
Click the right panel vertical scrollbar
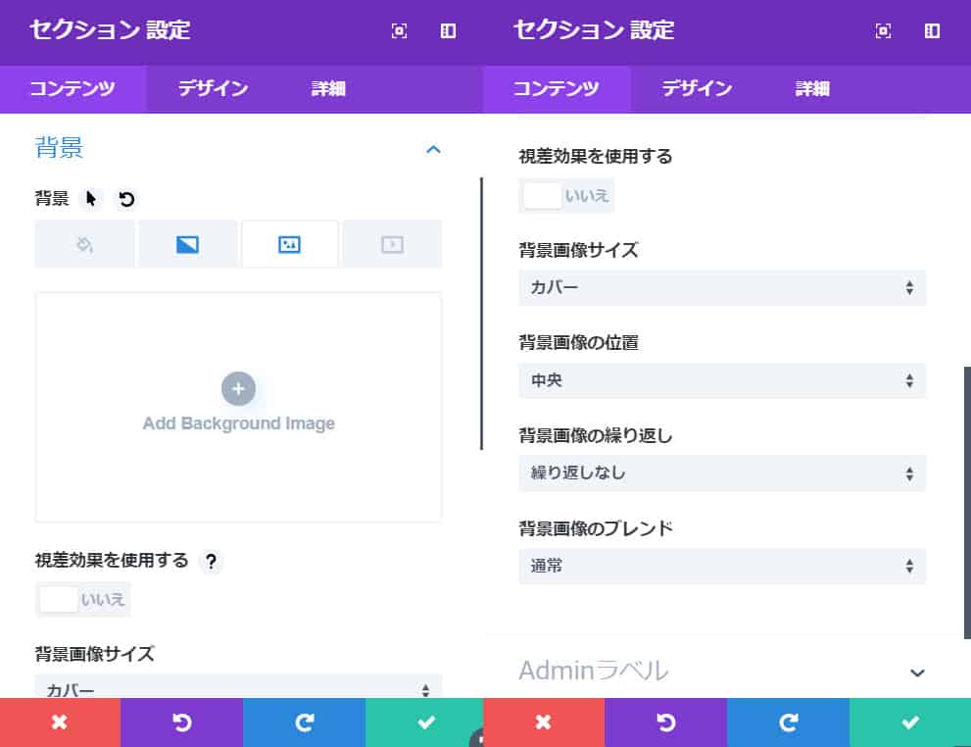[967, 502]
